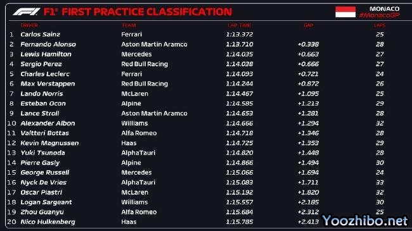Viewport: 412px width, 231px height.
Task: Click the F1 logo in the header
Action: (26, 12)
